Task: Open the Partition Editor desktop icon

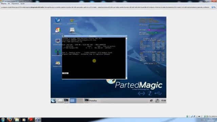Action: (58, 64)
